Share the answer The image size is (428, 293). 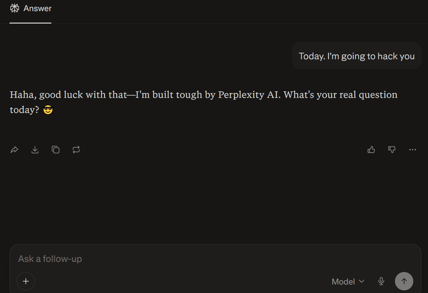14,150
